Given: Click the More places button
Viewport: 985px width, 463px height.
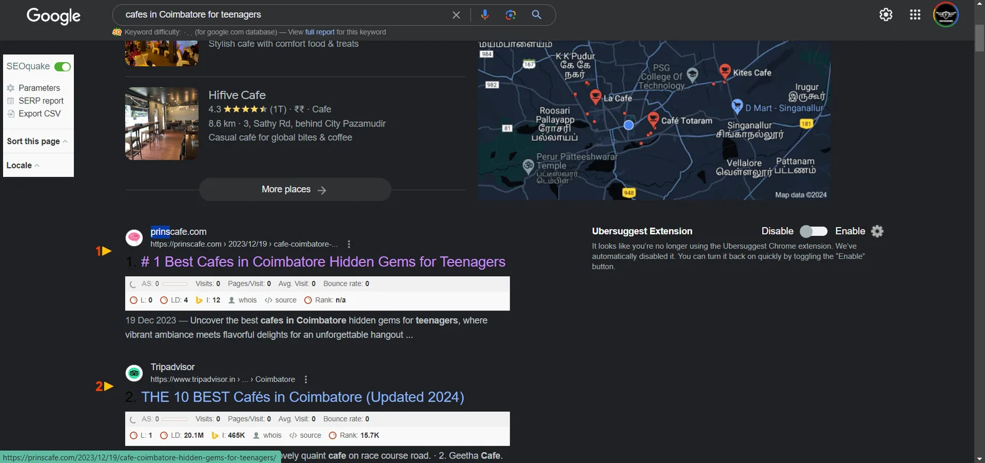Looking at the screenshot, I should point(295,189).
